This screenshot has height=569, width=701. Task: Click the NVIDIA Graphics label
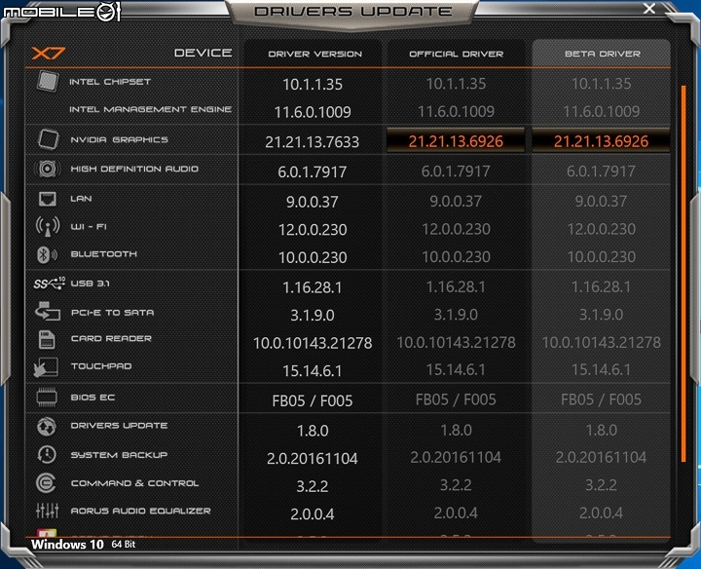pos(119,139)
